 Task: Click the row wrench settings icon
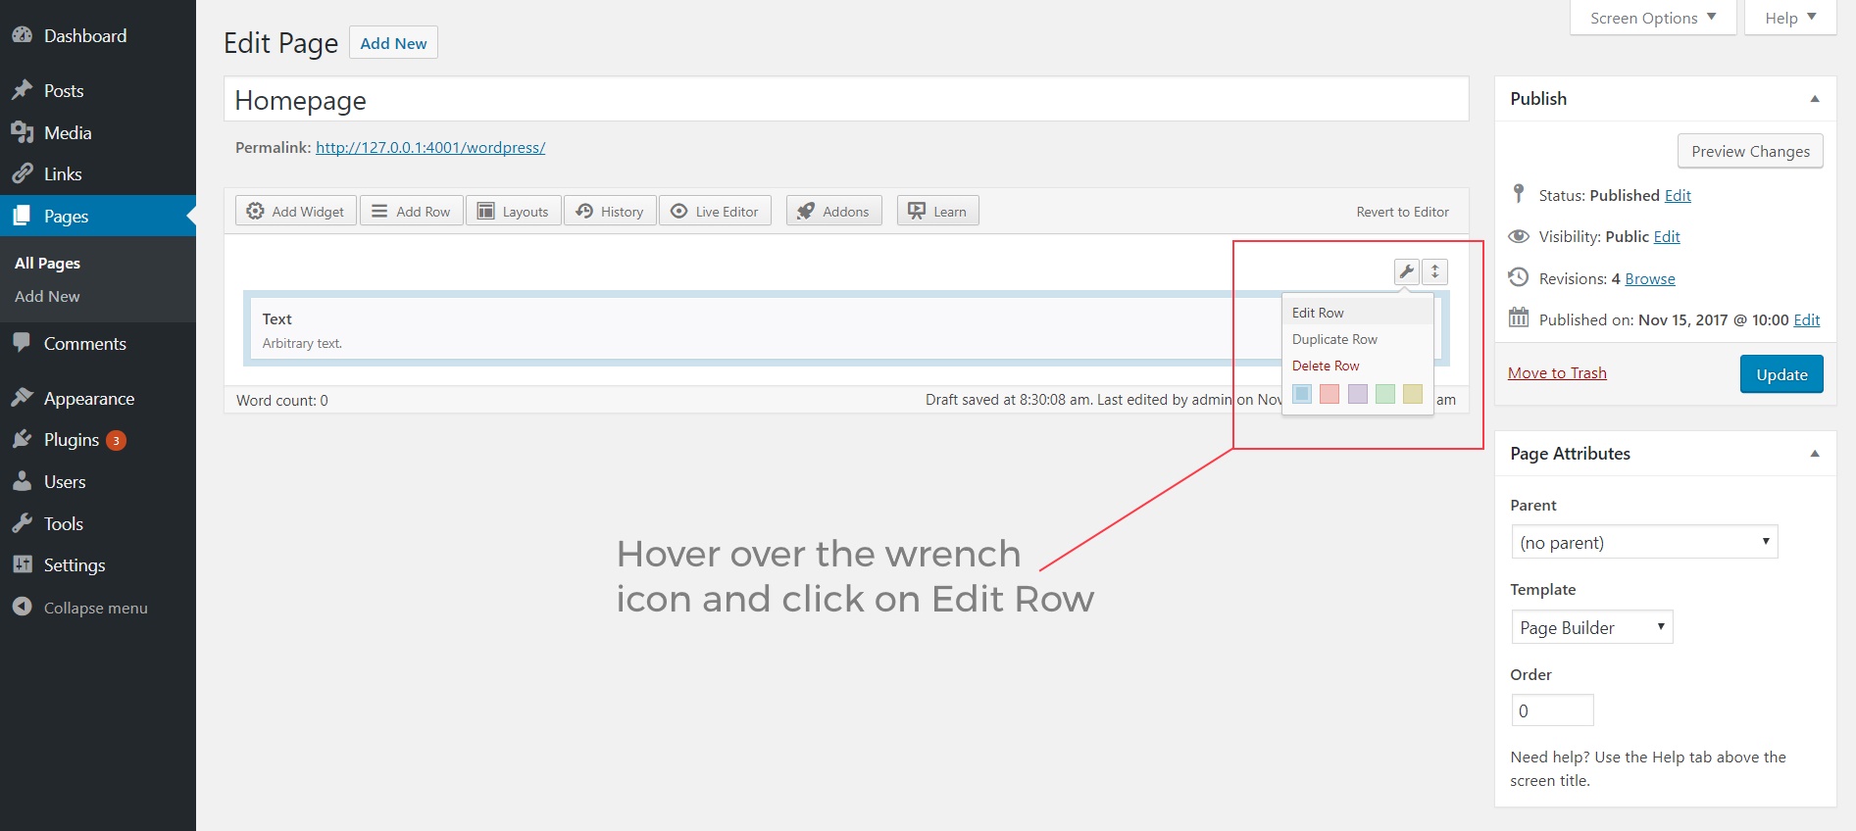click(x=1407, y=271)
